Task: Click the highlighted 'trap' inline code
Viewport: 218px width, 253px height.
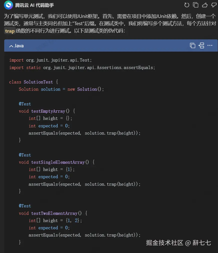Action: [10, 31]
